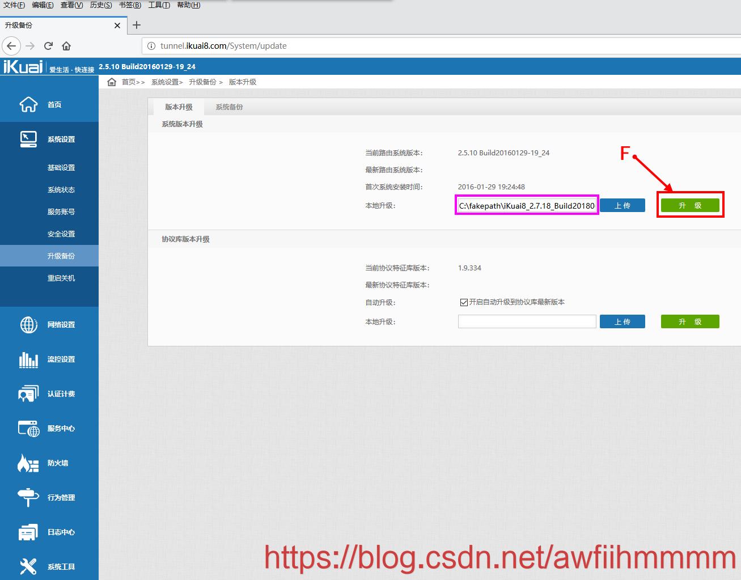Reload the page with refresh icon
The image size is (741, 580).
point(48,46)
